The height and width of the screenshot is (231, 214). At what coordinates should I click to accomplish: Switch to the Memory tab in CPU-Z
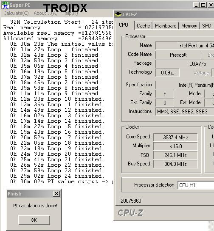pos(189,26)
